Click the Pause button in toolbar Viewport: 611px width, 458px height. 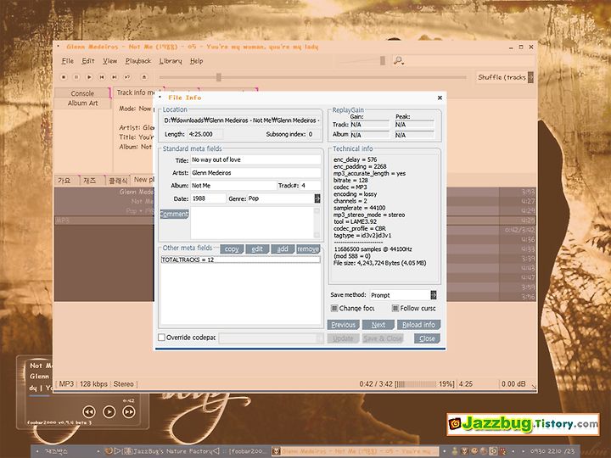click(76, 77)
